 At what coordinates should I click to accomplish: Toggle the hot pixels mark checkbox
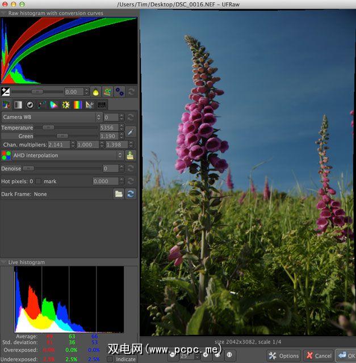click(x=39, y=181)
